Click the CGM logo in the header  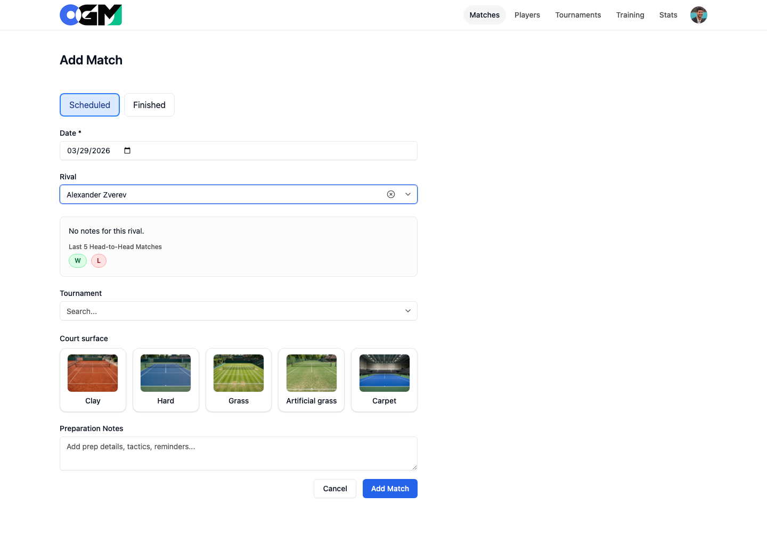coord(91,15)
